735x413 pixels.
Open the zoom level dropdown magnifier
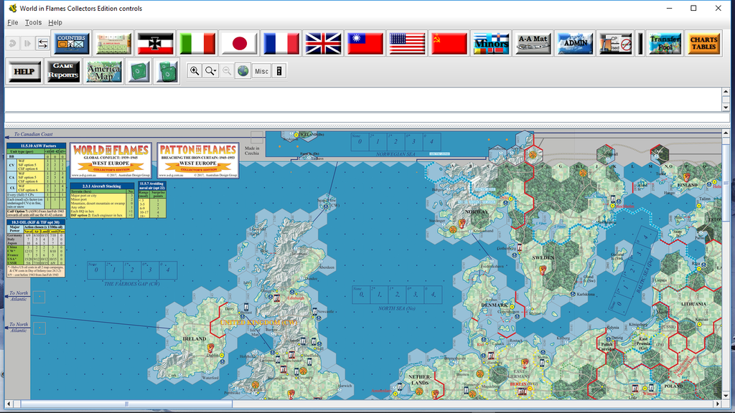tap(210, 71)
